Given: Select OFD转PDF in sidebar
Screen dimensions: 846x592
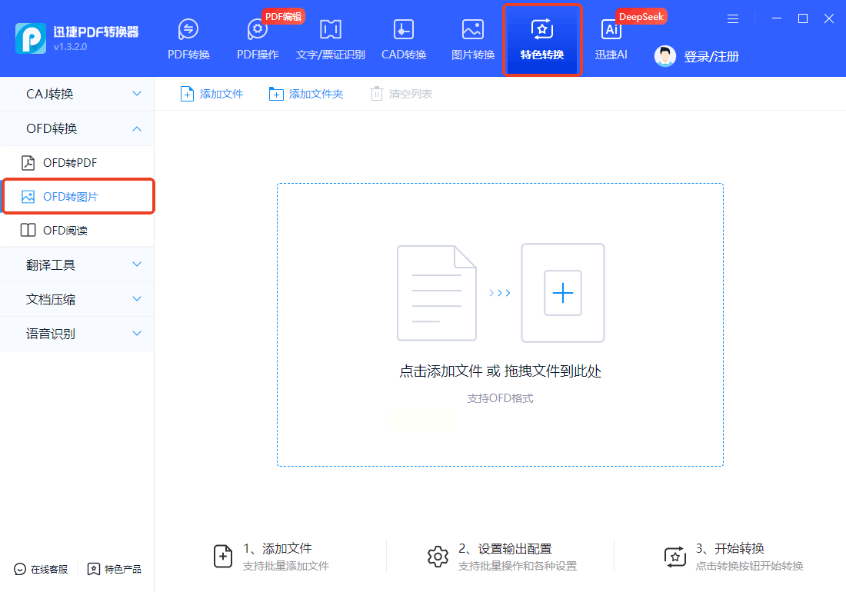Looking at the screenshot, I should click(x=77, y=162).
